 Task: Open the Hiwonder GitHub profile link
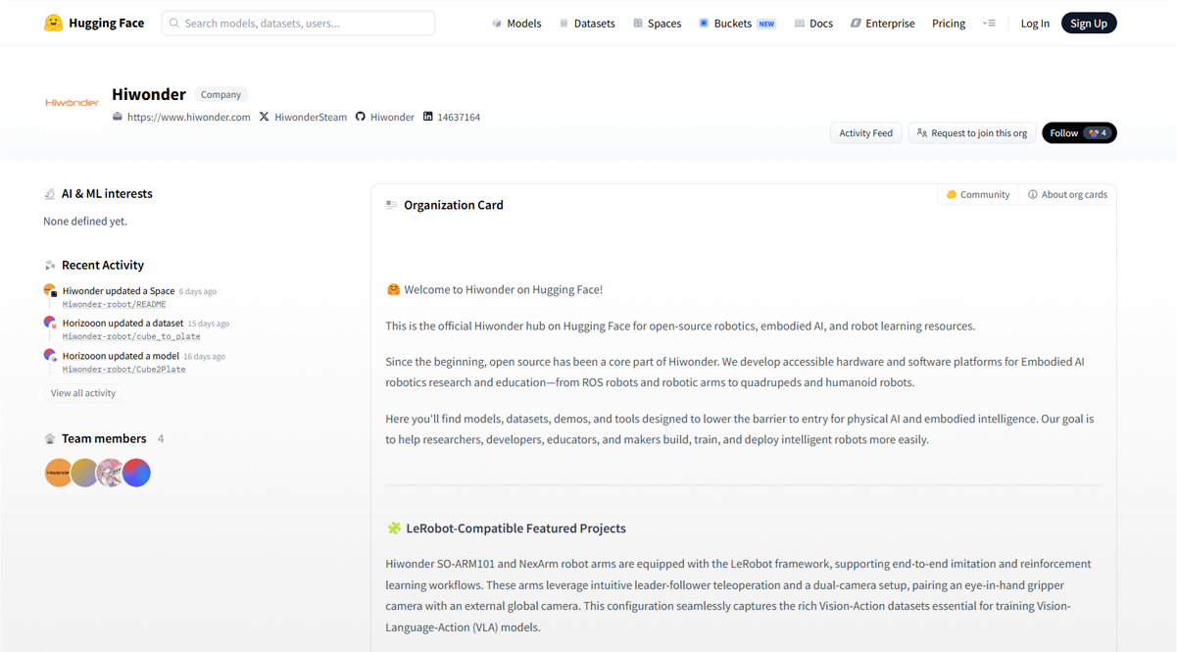pyautogui.click(x=392, y=117)
